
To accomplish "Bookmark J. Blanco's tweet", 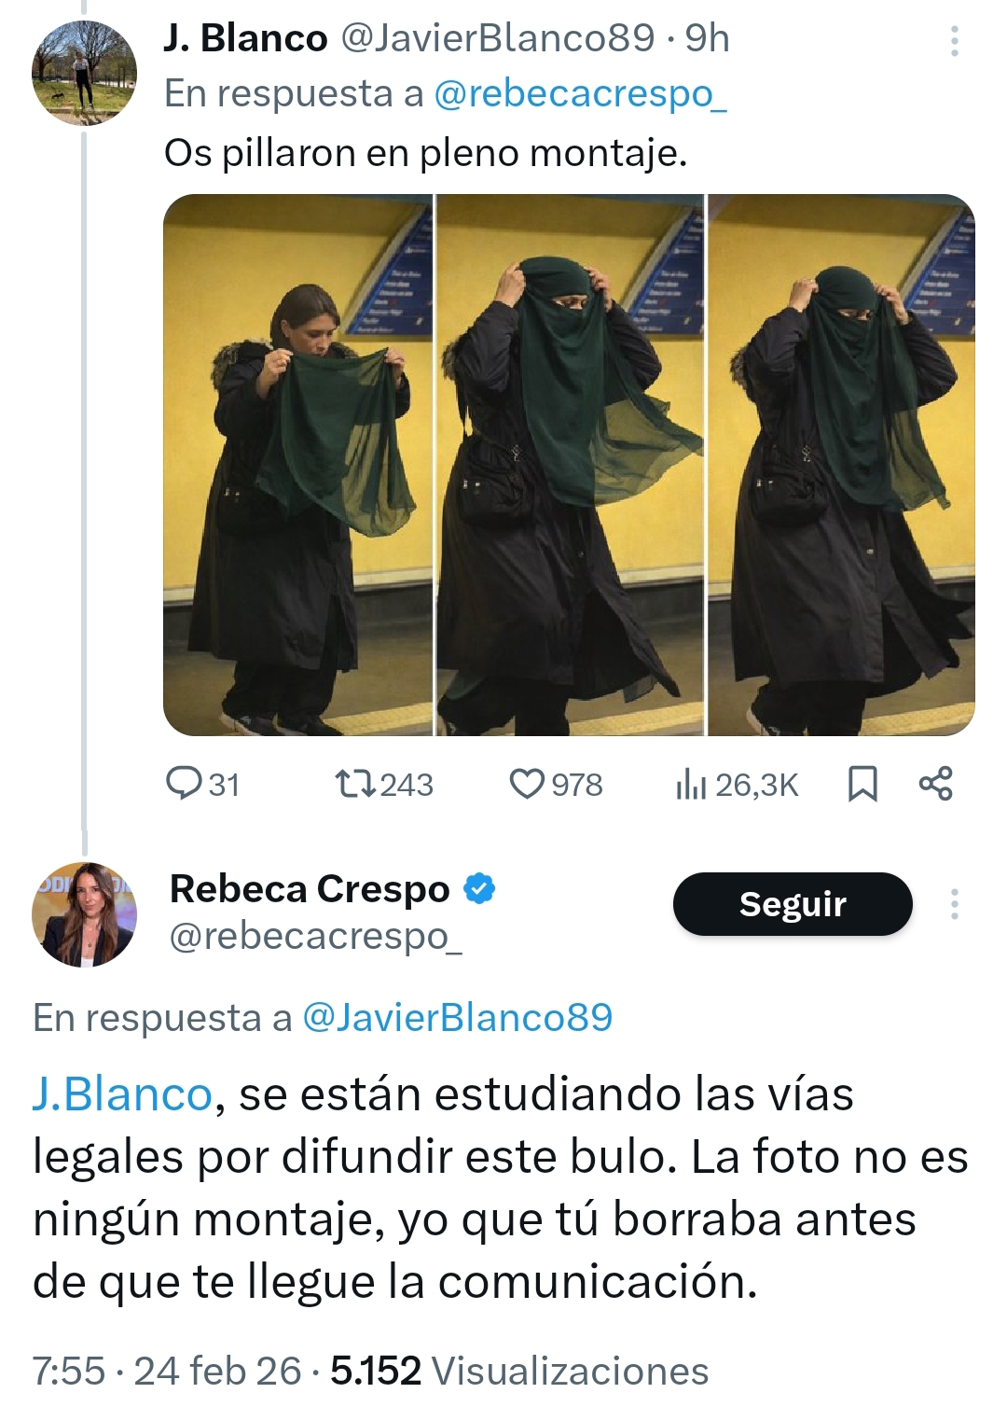I will pos(862,784).
